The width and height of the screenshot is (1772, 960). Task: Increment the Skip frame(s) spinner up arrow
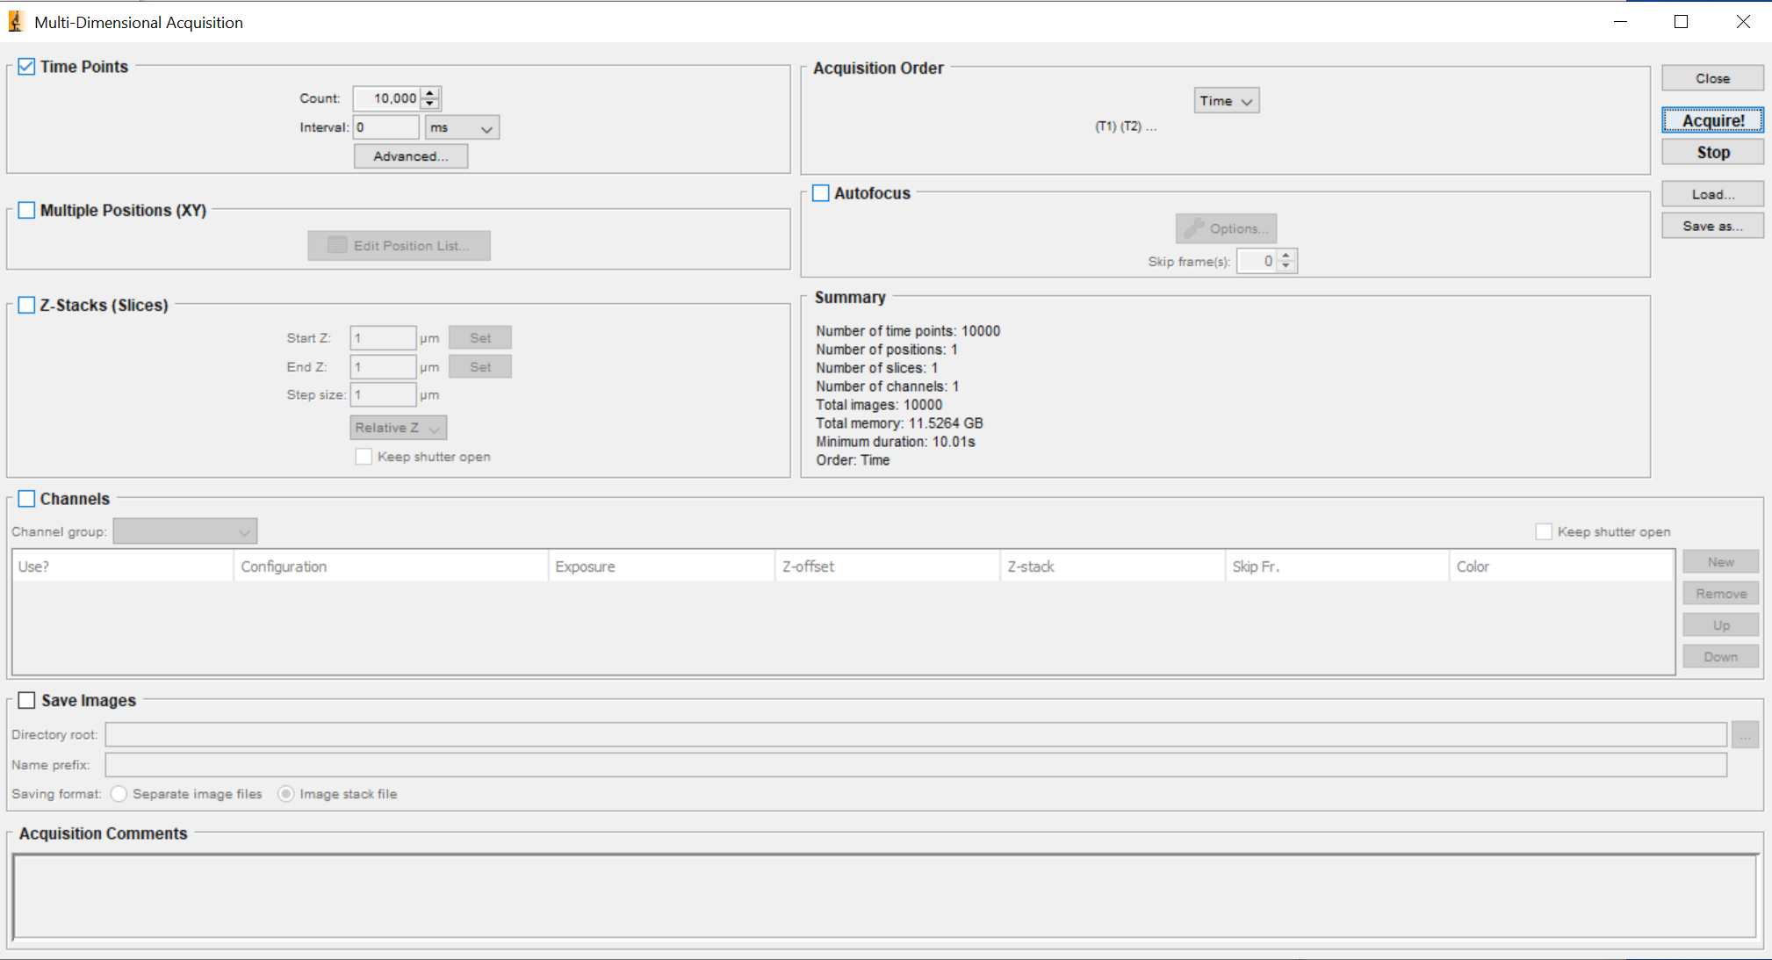1286,256
